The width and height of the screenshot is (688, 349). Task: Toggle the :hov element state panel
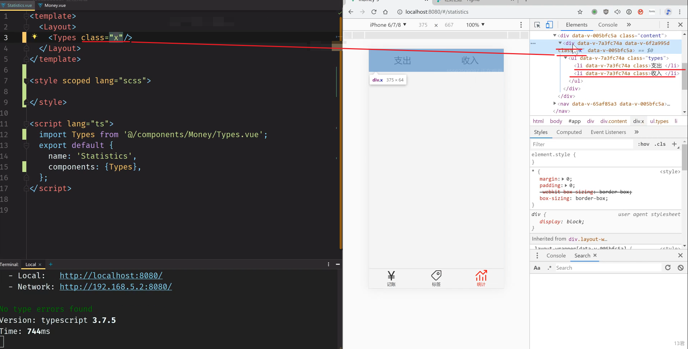click(643, 144)
